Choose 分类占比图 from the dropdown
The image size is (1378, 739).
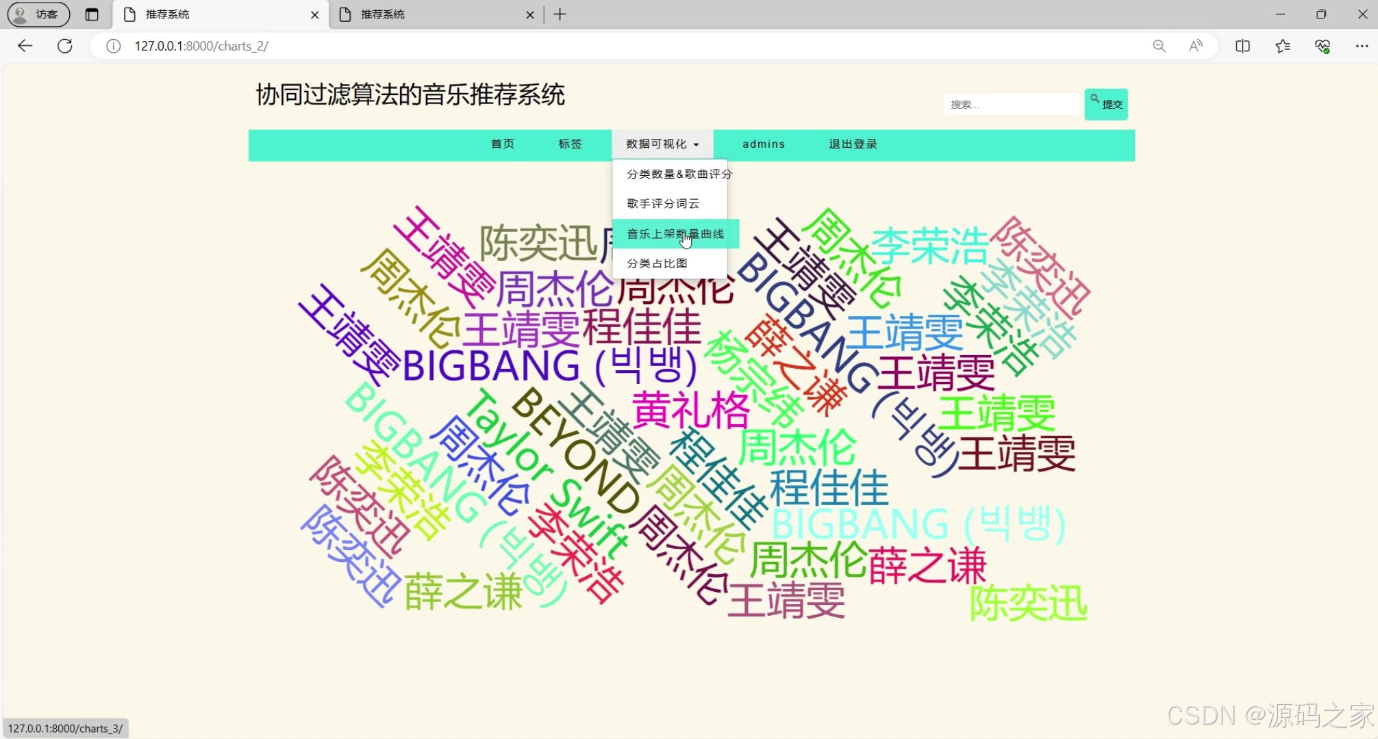click(657, 263)
